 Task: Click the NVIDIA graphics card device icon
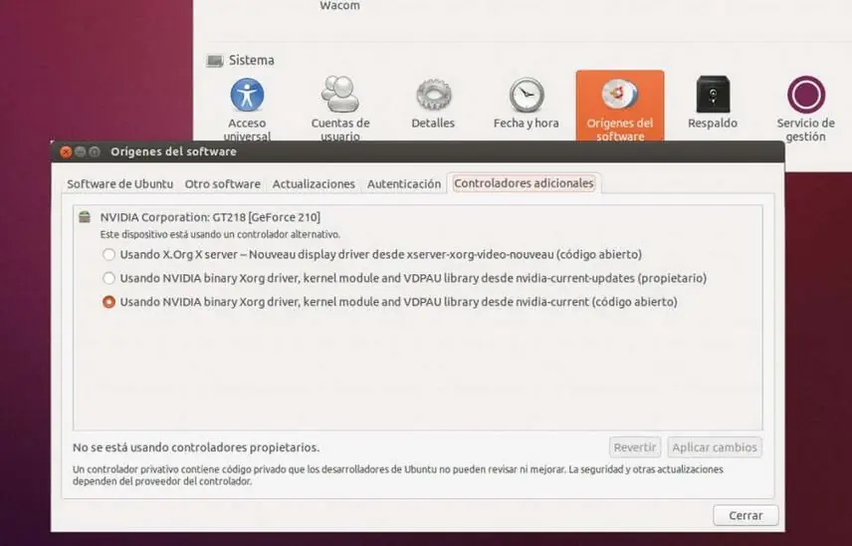point(85,217)
